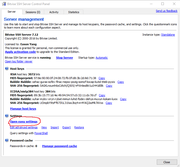Open the Standalone instance type link
The image size is (180, 167).
coord(168,35)
